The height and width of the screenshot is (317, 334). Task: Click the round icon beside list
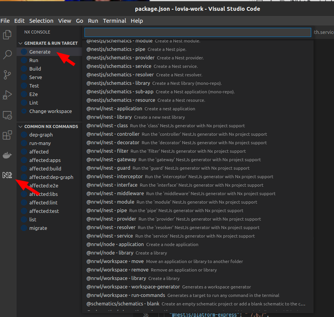[x=24, y=219]
